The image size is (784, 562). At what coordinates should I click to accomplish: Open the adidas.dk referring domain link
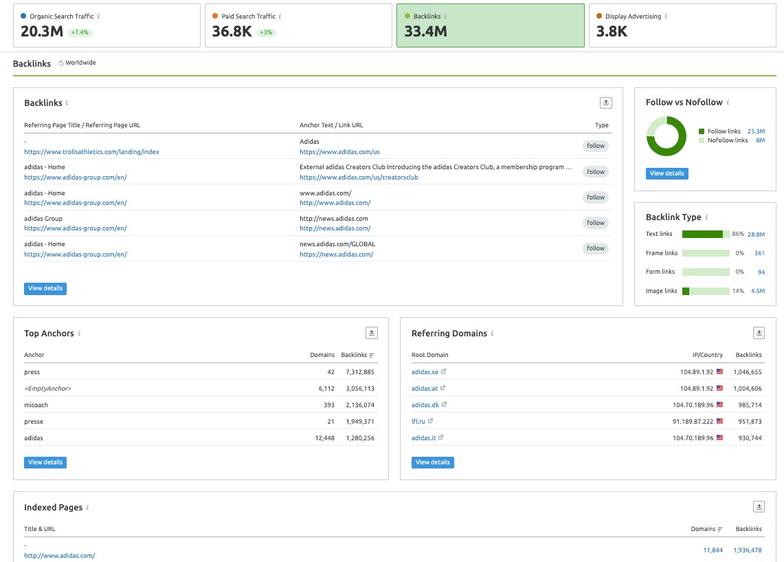(425, 404)
